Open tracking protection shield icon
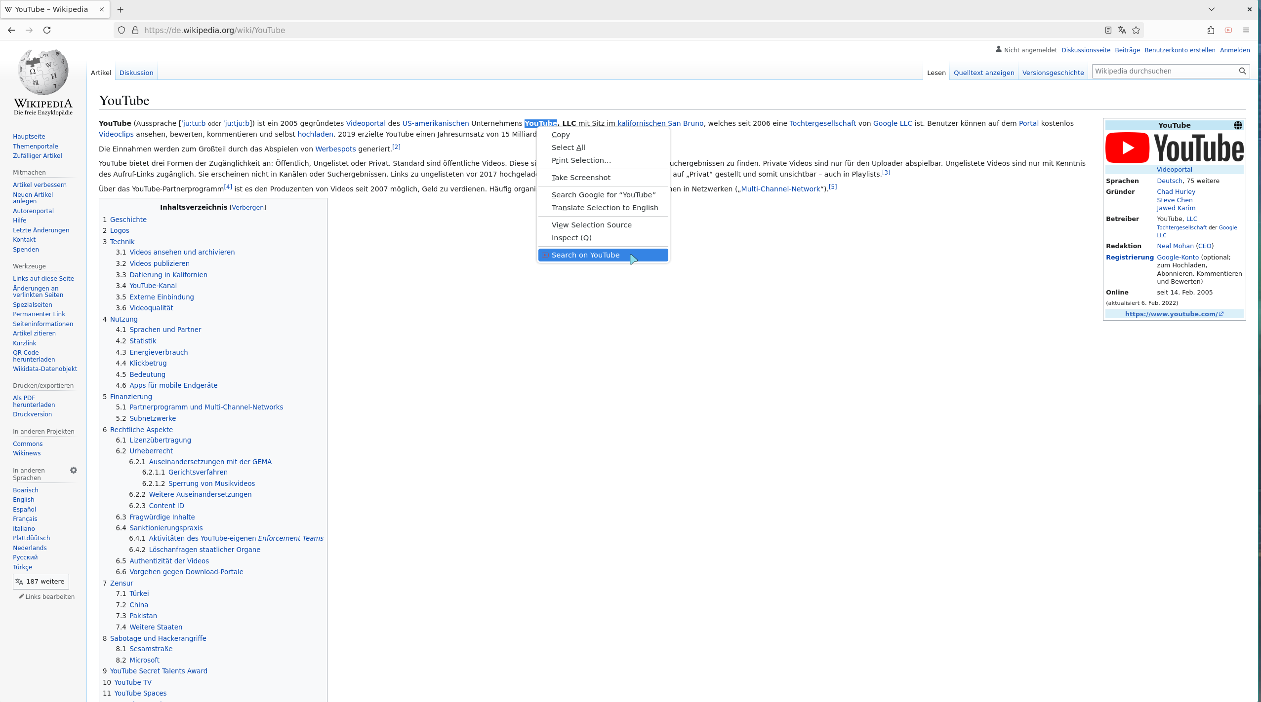The width and height of the screenshot is (1261, 702). point(122,30)
